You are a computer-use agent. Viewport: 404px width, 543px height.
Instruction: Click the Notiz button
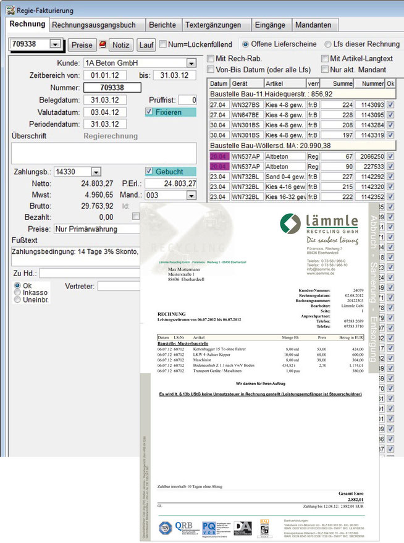121,45
